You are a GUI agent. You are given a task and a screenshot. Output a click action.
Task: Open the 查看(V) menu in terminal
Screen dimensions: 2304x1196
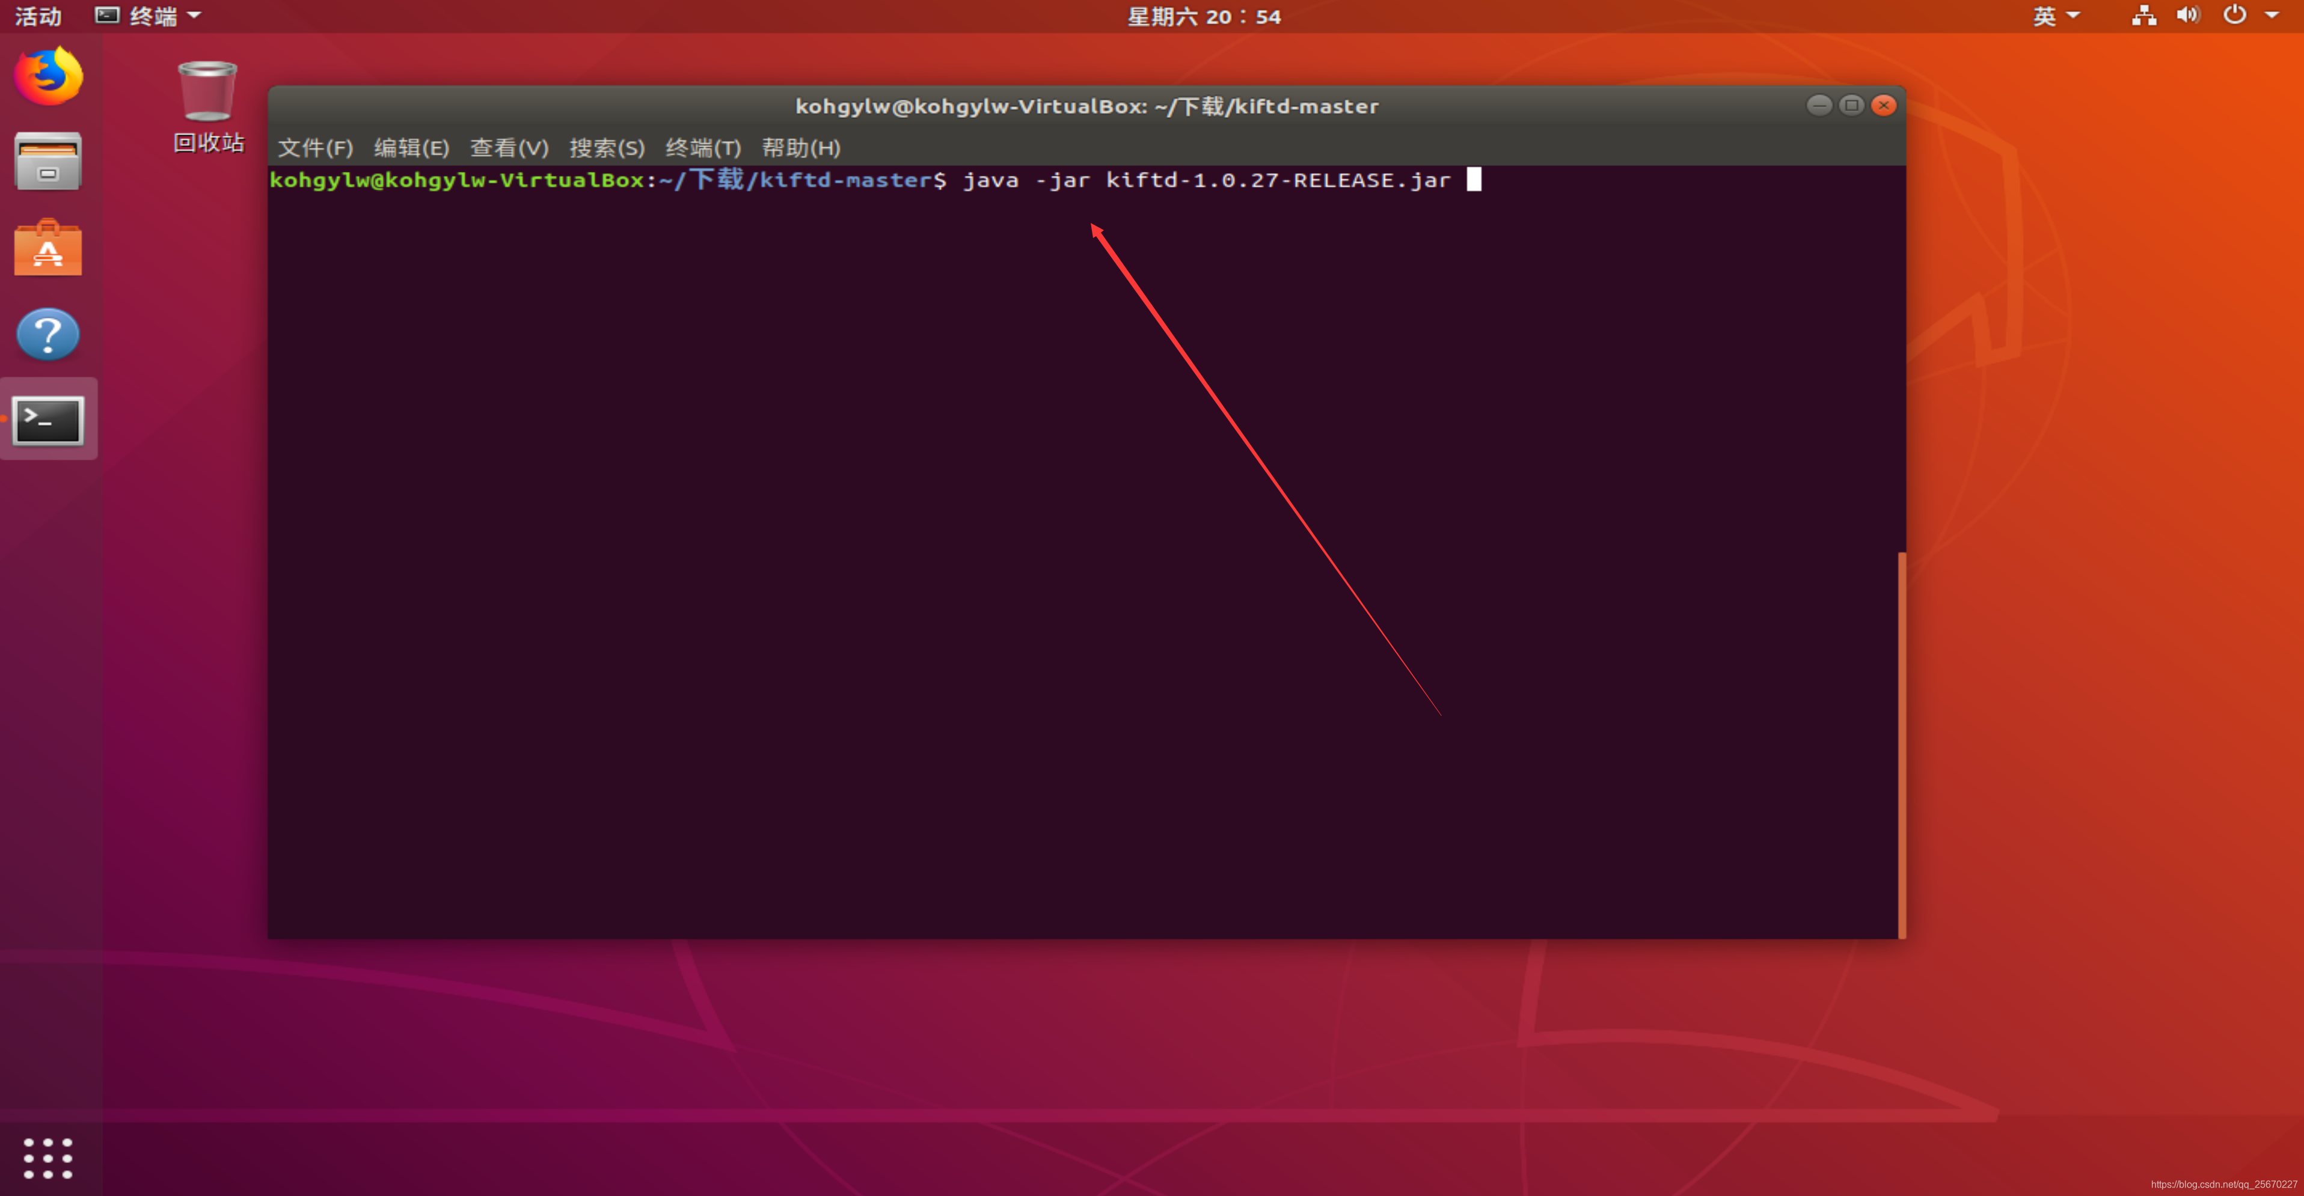(509, 148)
